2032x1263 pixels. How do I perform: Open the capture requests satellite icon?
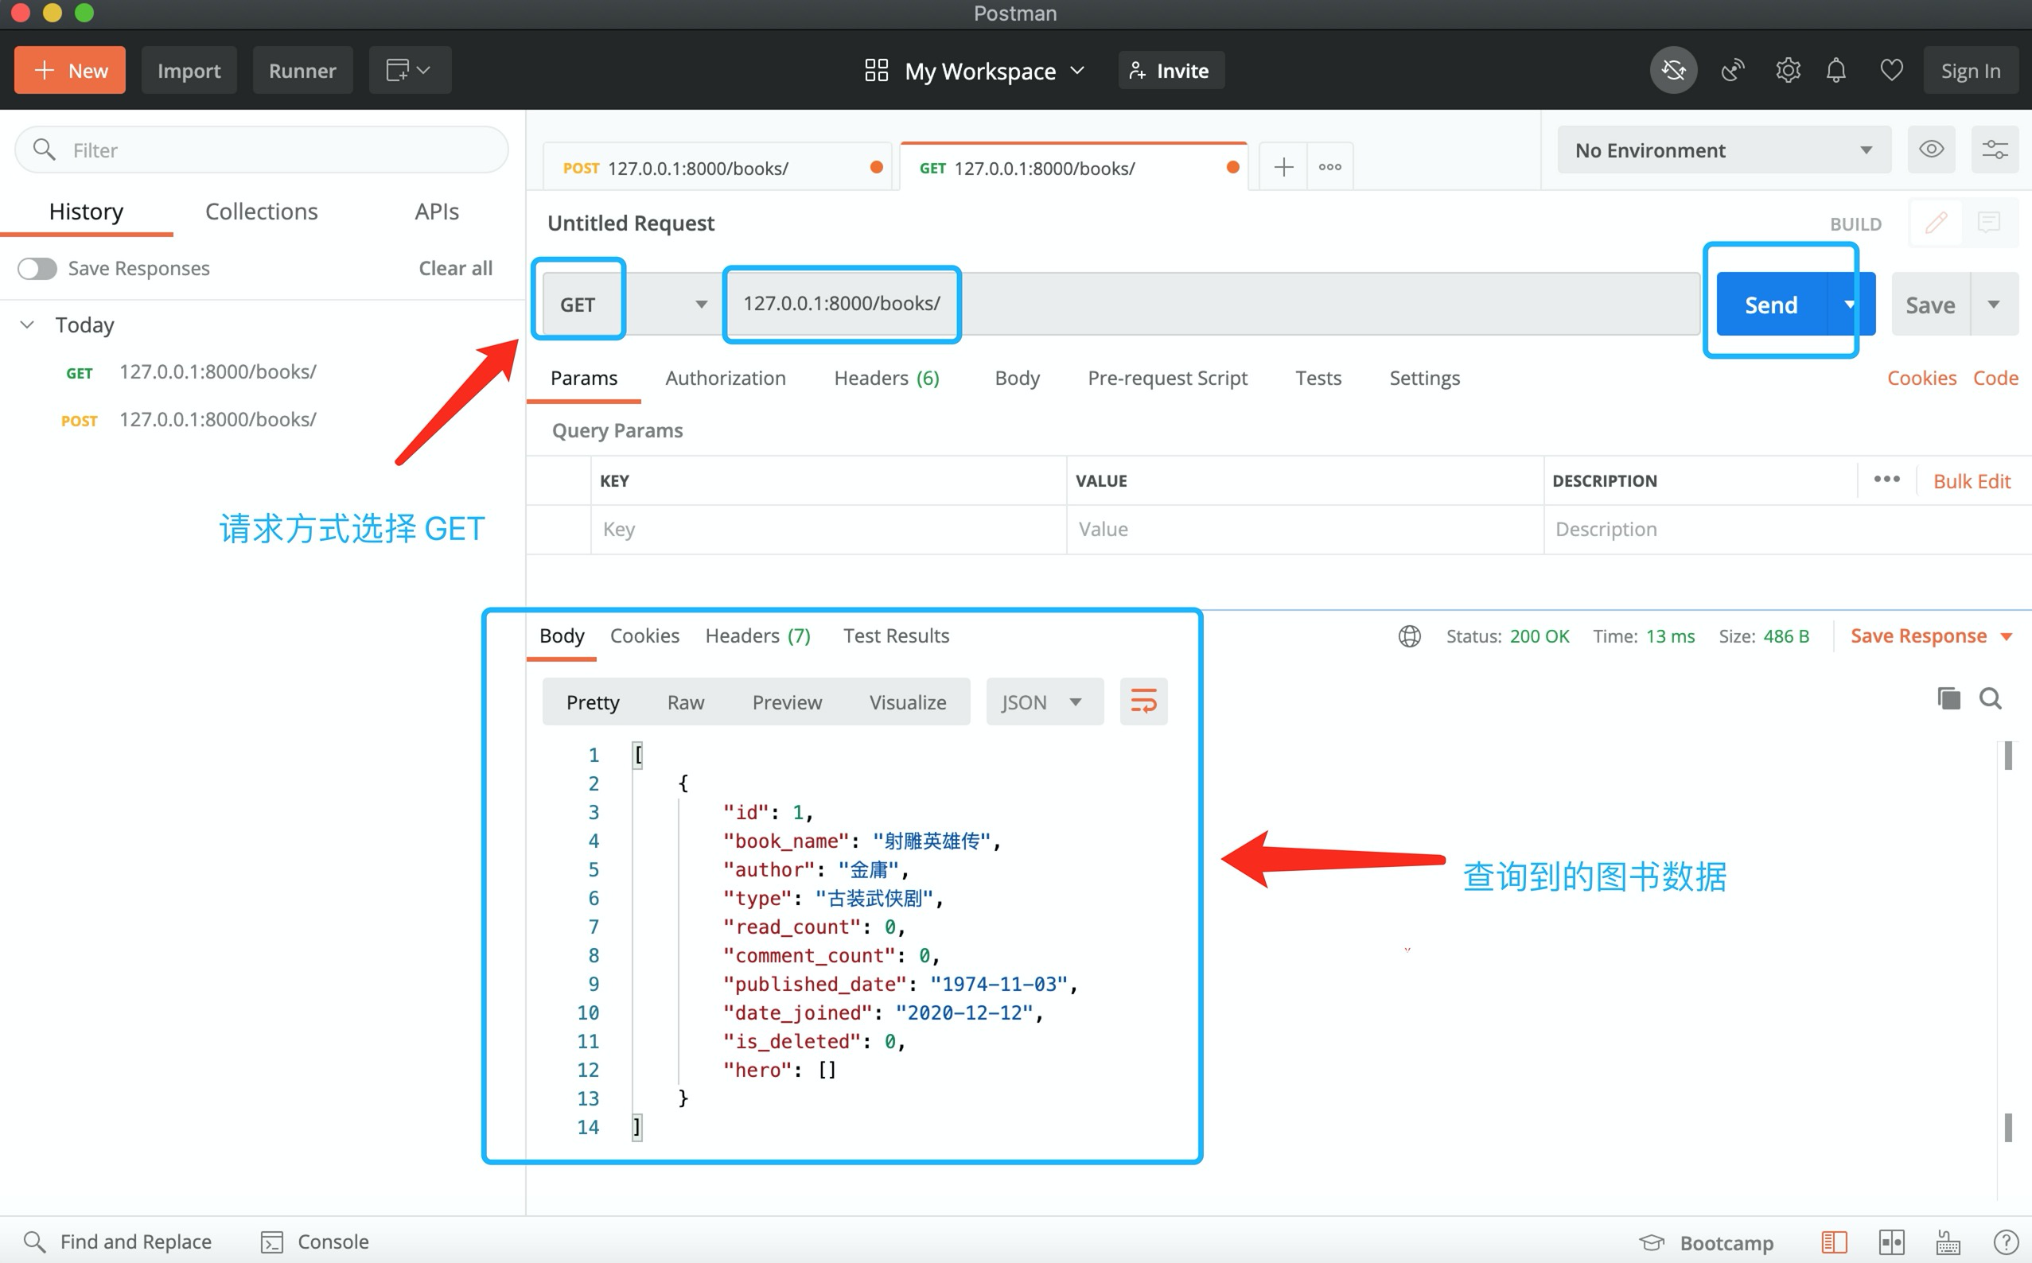pos(1733,70)
